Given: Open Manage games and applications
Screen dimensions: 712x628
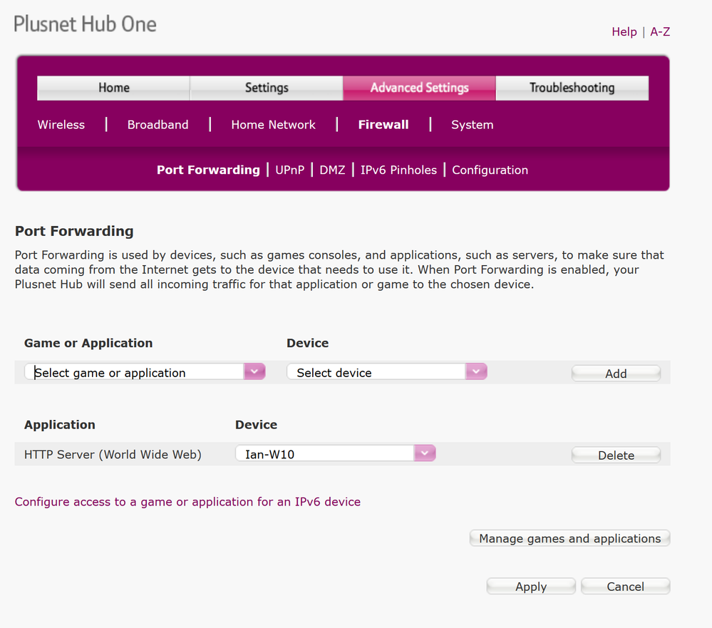Looking at the screenshot, I should point(569,538).
